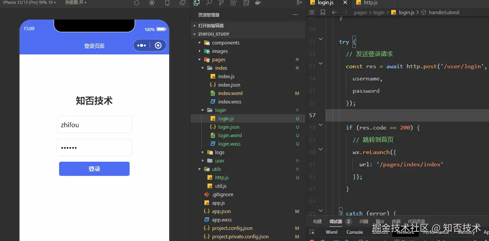Click the phone device icon in toolbar
Viewport: 489px width, 241px height.
point(167,3)
